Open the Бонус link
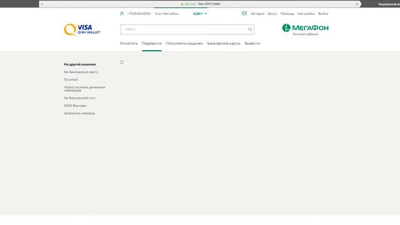 (x=272, y=14)
